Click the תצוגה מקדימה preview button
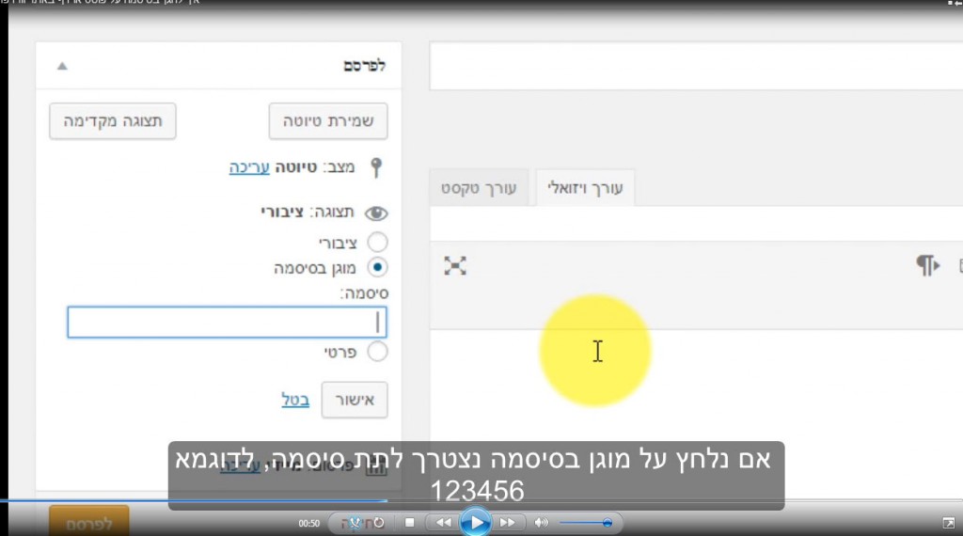The image size is (963, 536). pyautogui.click(x=113, y=122)
